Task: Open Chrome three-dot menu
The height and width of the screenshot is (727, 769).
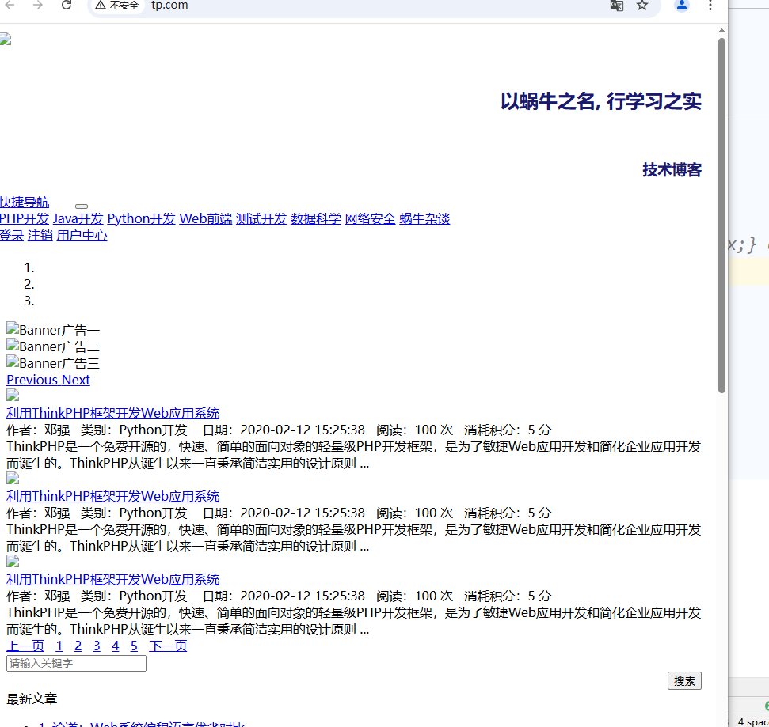Action: (710, 6)
